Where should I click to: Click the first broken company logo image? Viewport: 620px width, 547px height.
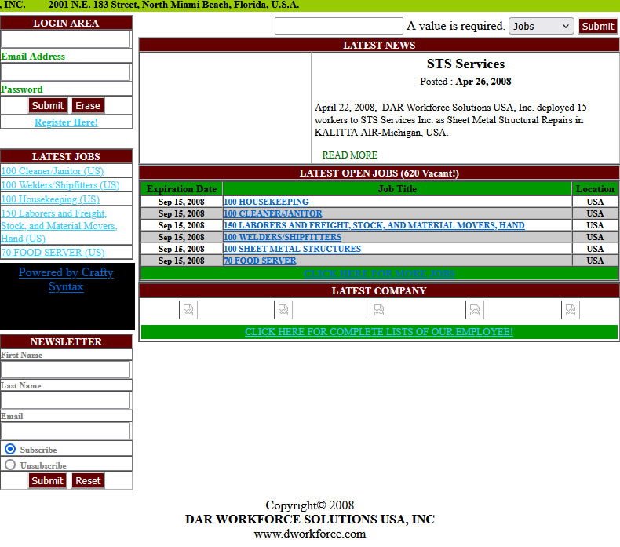(x=188, y=310)
